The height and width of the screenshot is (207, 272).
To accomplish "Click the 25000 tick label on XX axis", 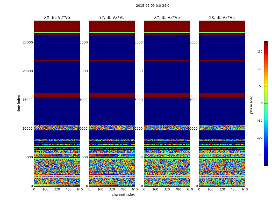I will 28,42.
